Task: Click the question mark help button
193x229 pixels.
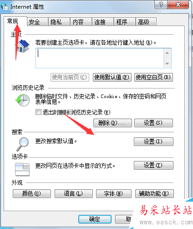Action: [x=161, y=5]
